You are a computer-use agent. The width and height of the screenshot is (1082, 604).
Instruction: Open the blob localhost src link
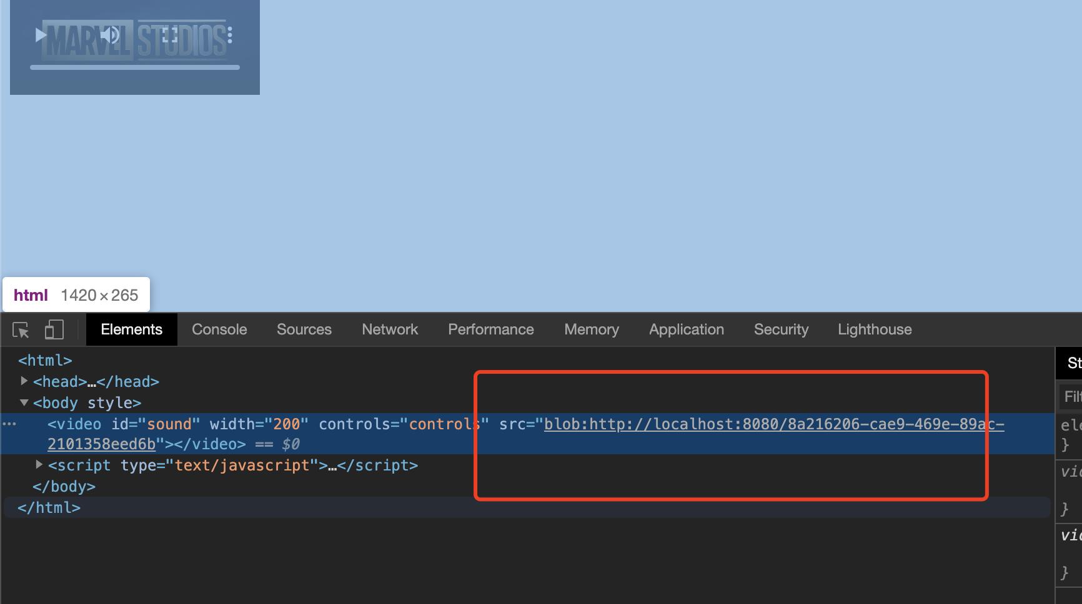pos(774,424)
